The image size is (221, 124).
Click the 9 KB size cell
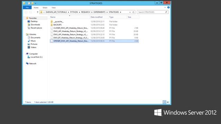pos(136,38)
